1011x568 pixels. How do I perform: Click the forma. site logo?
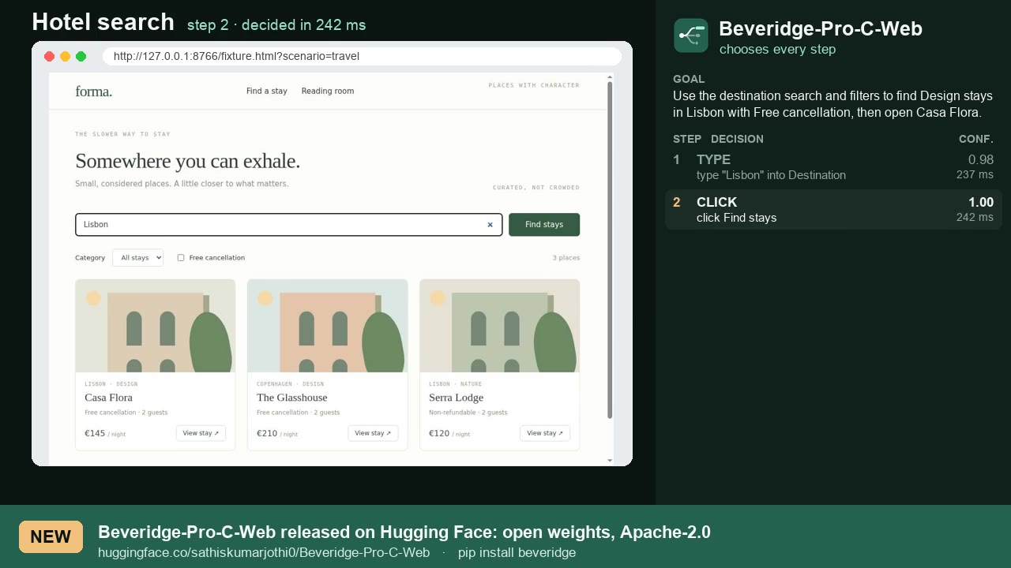pos(94,92)
